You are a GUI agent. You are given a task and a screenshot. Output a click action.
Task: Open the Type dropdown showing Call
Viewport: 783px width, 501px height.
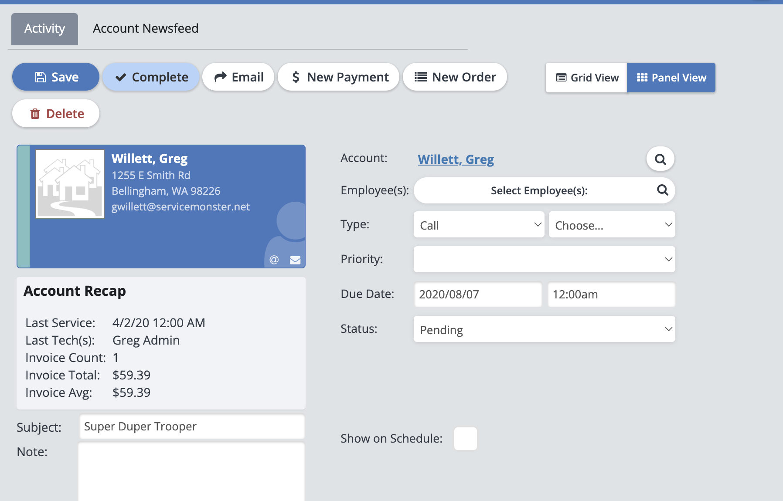[x=479, y=225]
